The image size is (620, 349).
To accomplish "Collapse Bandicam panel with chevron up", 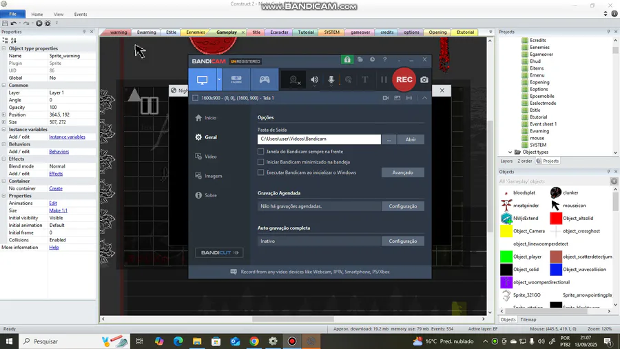I will click(424, 98).
